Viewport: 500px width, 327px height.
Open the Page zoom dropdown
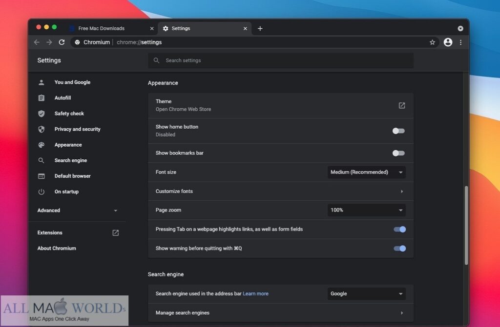[366, 210]
